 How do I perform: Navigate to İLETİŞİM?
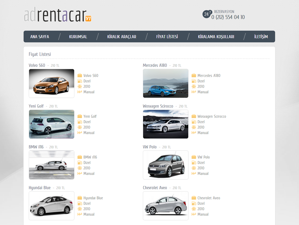point(261,37)
